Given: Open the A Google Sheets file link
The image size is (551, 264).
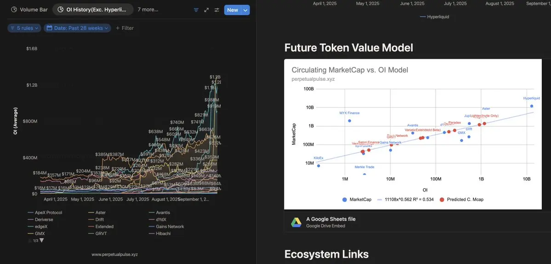Looking at the screenshot, I should click(x=331, y=219).
